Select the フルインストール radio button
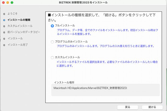Image resolution: width=167 pixels, height=111 pixels. click(x=52, y=26)
